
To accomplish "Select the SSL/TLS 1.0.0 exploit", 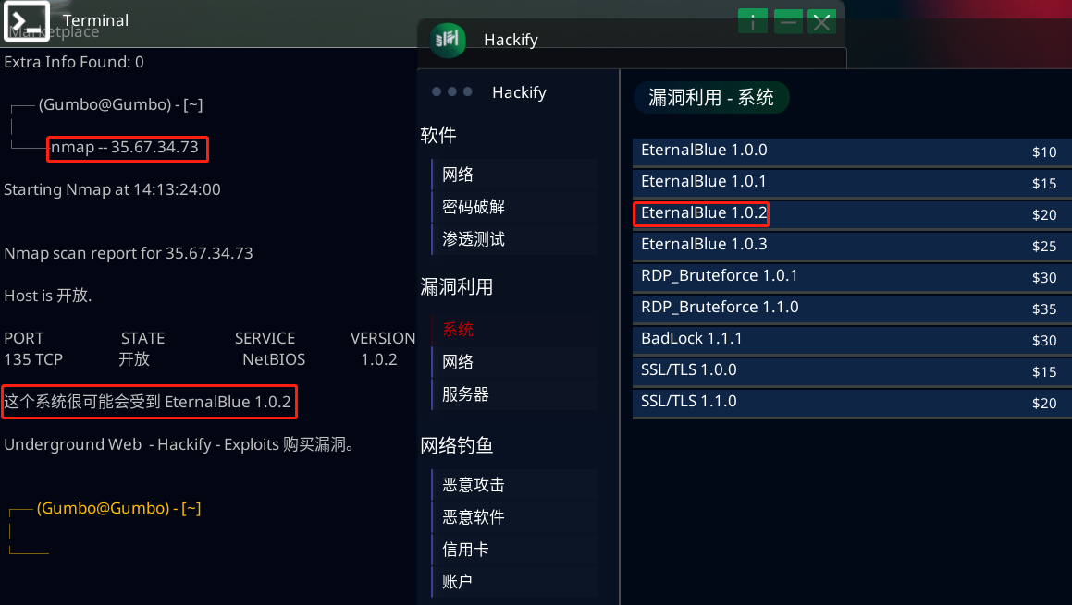I will coord(852,371).
